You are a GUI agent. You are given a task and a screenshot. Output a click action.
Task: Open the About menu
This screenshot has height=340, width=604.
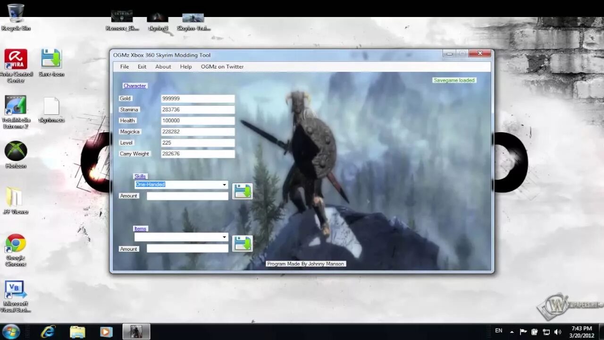(163, 67)
